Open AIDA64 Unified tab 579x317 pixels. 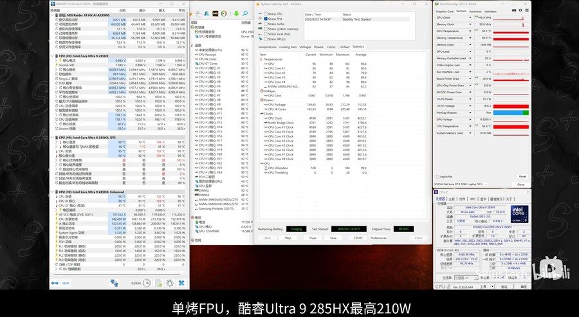coord(344,47)
